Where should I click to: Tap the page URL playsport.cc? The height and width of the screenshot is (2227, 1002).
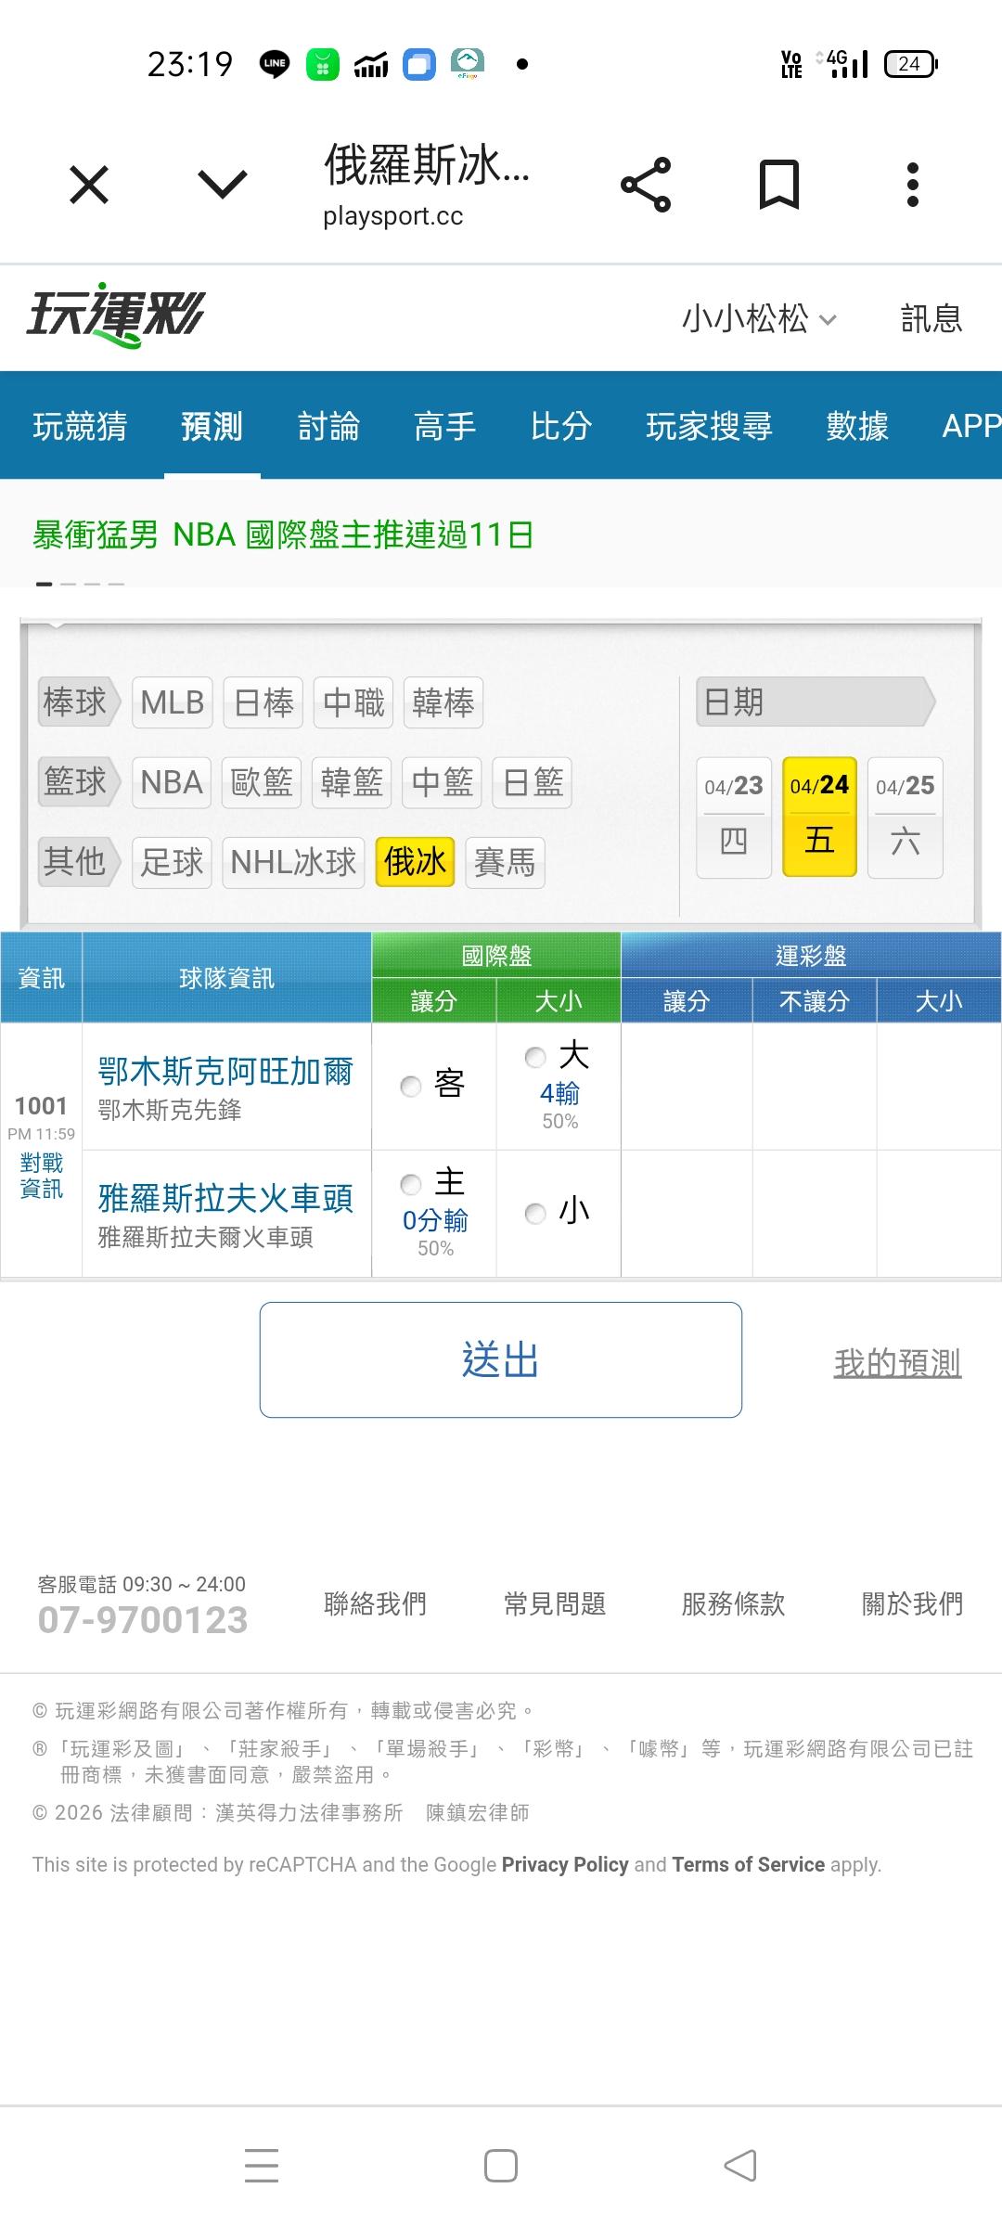pos(392,216)
